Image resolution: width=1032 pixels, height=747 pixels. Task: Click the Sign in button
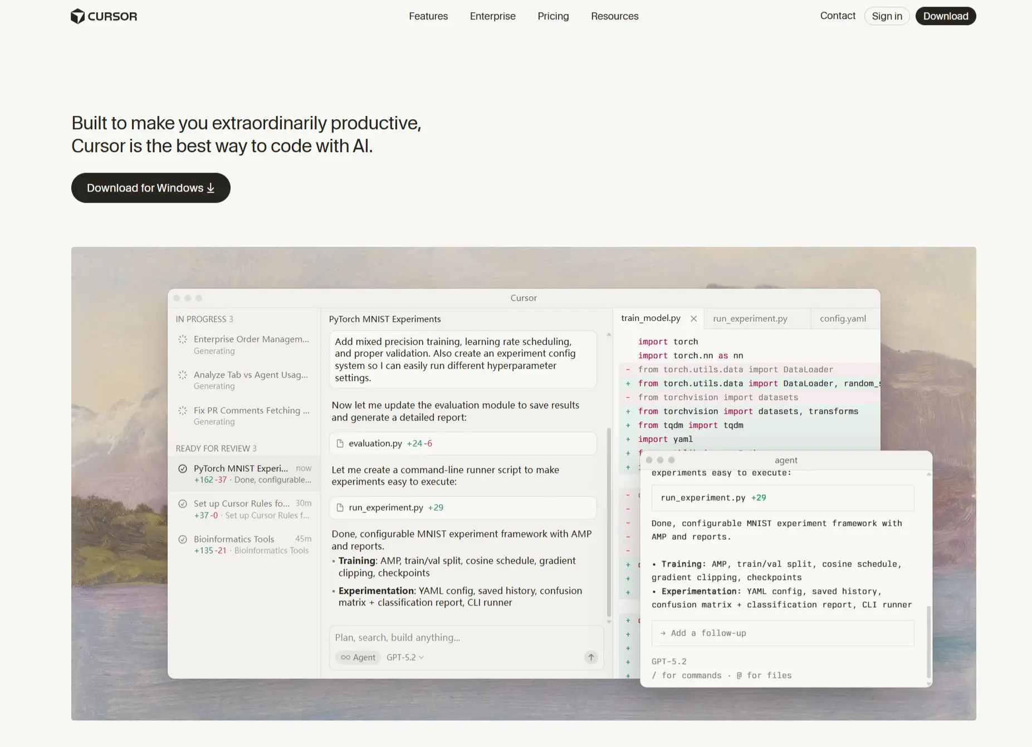pos(887,16)
